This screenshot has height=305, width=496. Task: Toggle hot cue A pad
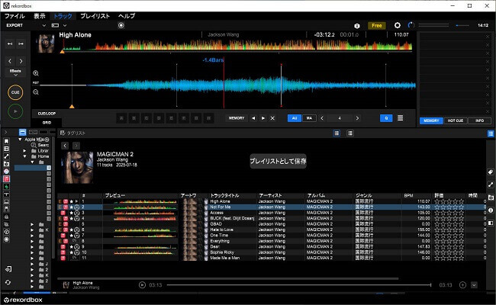121,118
